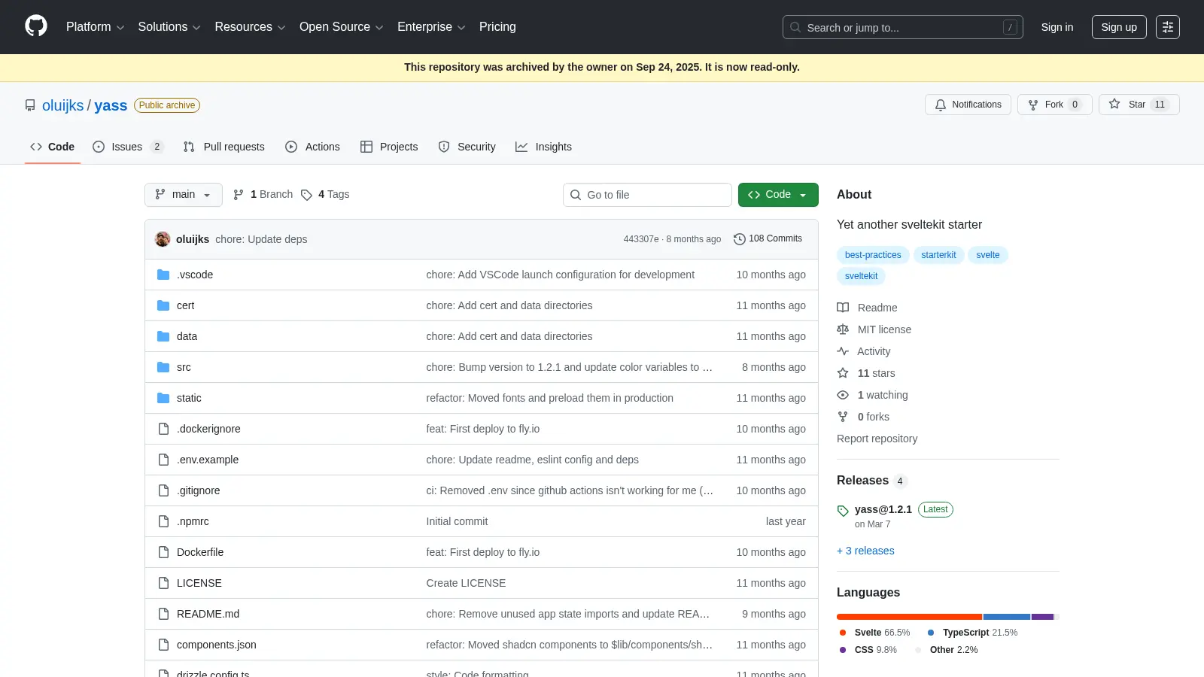Click the Sign up button
1204x677 pixels.
(x=1119, y=27)
